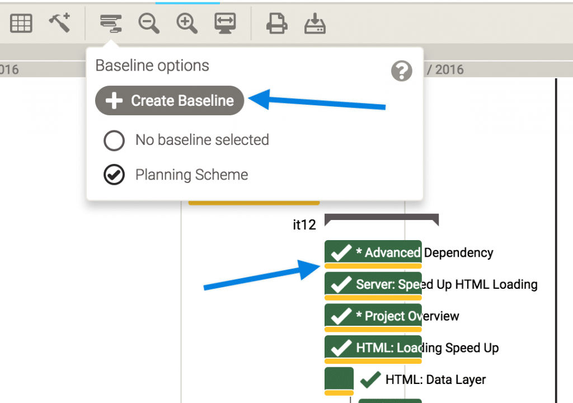Zoom out the Gantt chart
The width and height of the screenshot is (573, 403).
pos(149,23)
